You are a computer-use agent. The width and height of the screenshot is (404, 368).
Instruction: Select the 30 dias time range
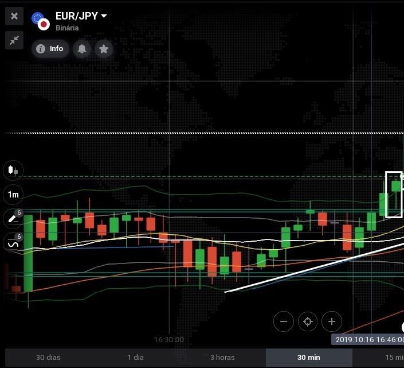(x=48, y=358)
